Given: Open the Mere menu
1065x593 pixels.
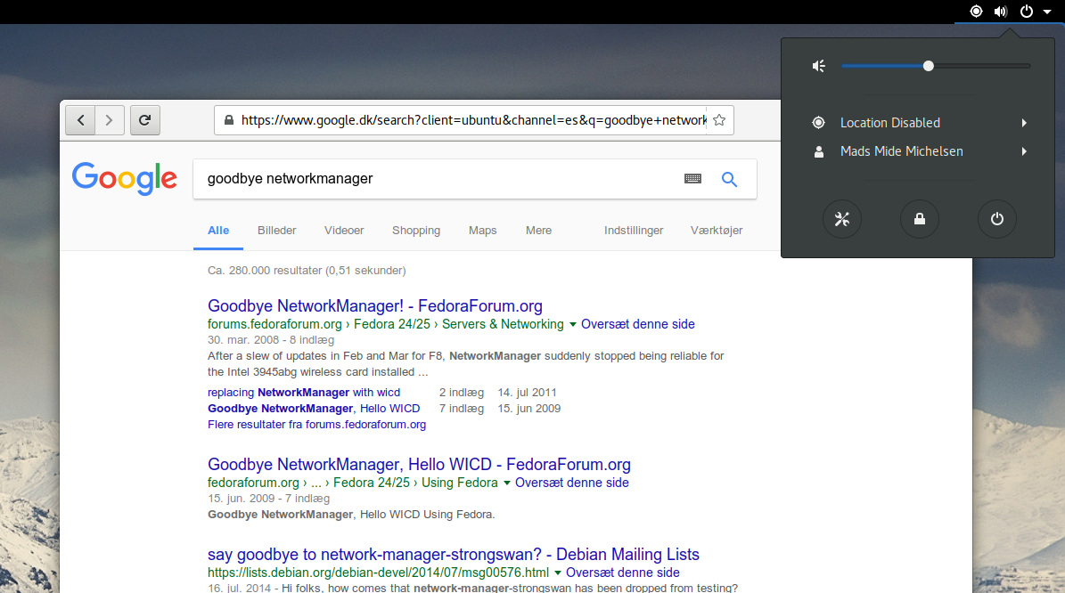Looking at the screenshot, I should pos(538,231).
